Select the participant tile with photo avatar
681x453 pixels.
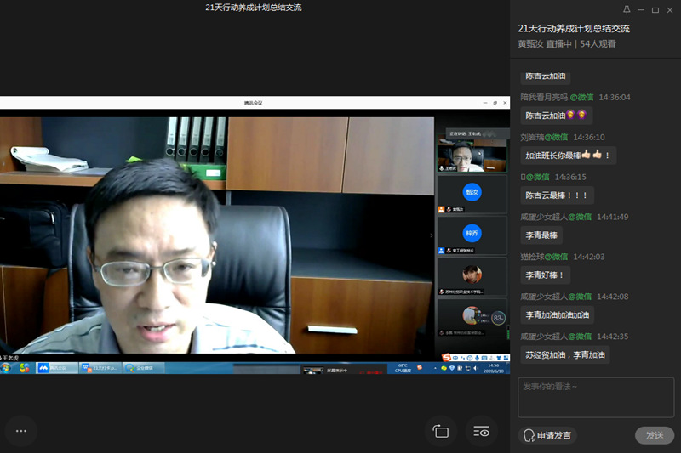point(472,276)
